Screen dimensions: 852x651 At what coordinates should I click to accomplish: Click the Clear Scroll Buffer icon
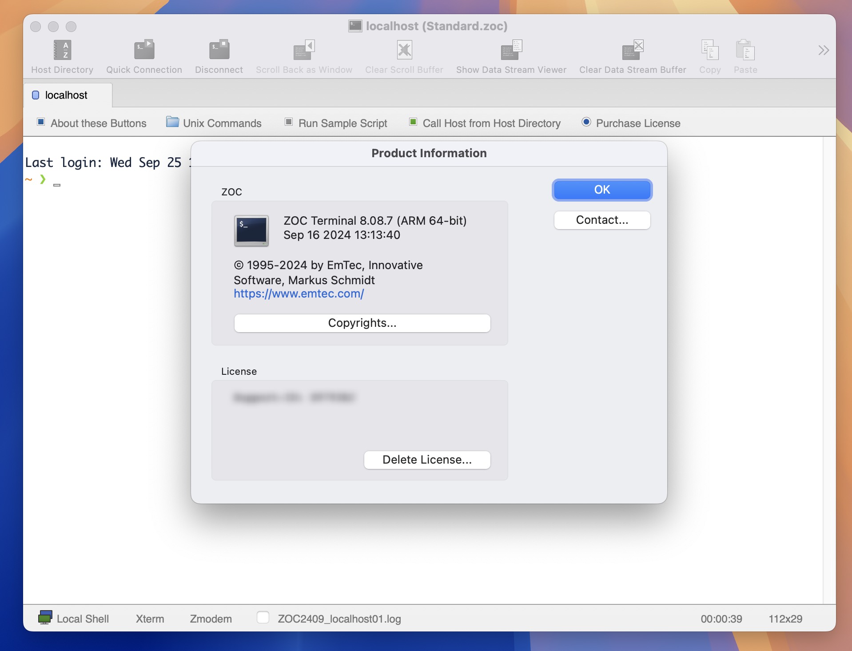coord(404,50)
